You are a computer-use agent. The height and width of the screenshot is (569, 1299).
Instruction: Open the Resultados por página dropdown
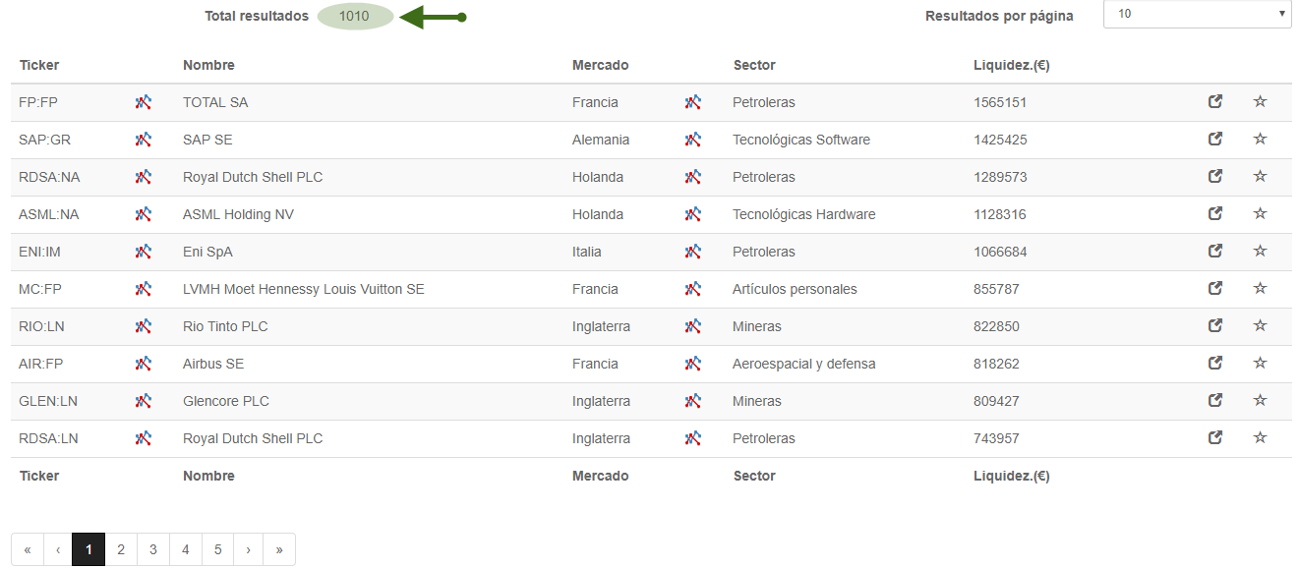[x=1197, y=14]
